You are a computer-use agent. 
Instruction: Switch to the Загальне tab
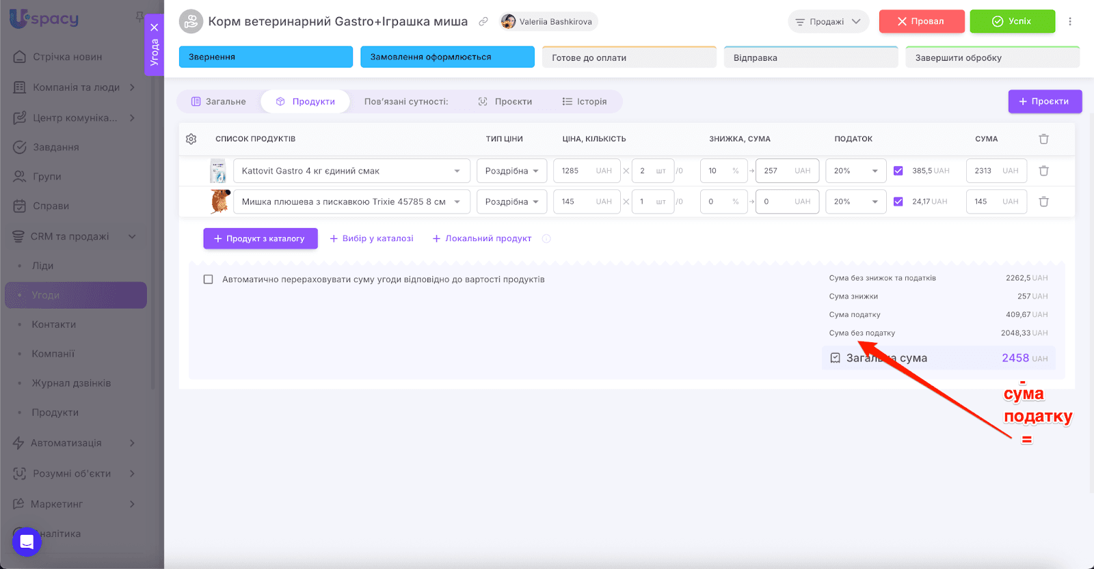coord(219,102)
